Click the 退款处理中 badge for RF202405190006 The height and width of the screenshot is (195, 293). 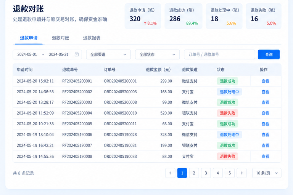tap(229, 135)
